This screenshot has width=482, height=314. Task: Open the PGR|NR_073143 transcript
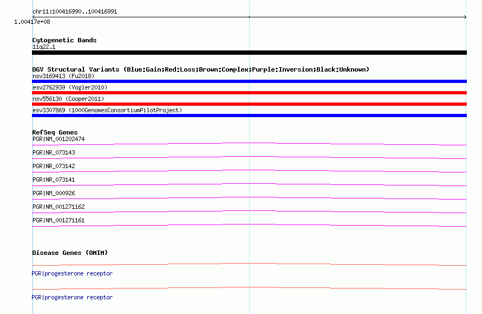(x=54, y=153)
